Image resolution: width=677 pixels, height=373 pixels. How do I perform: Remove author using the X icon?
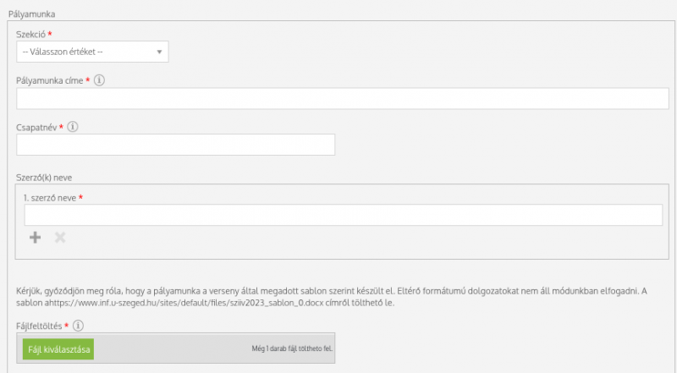click(x=60, y=238)
